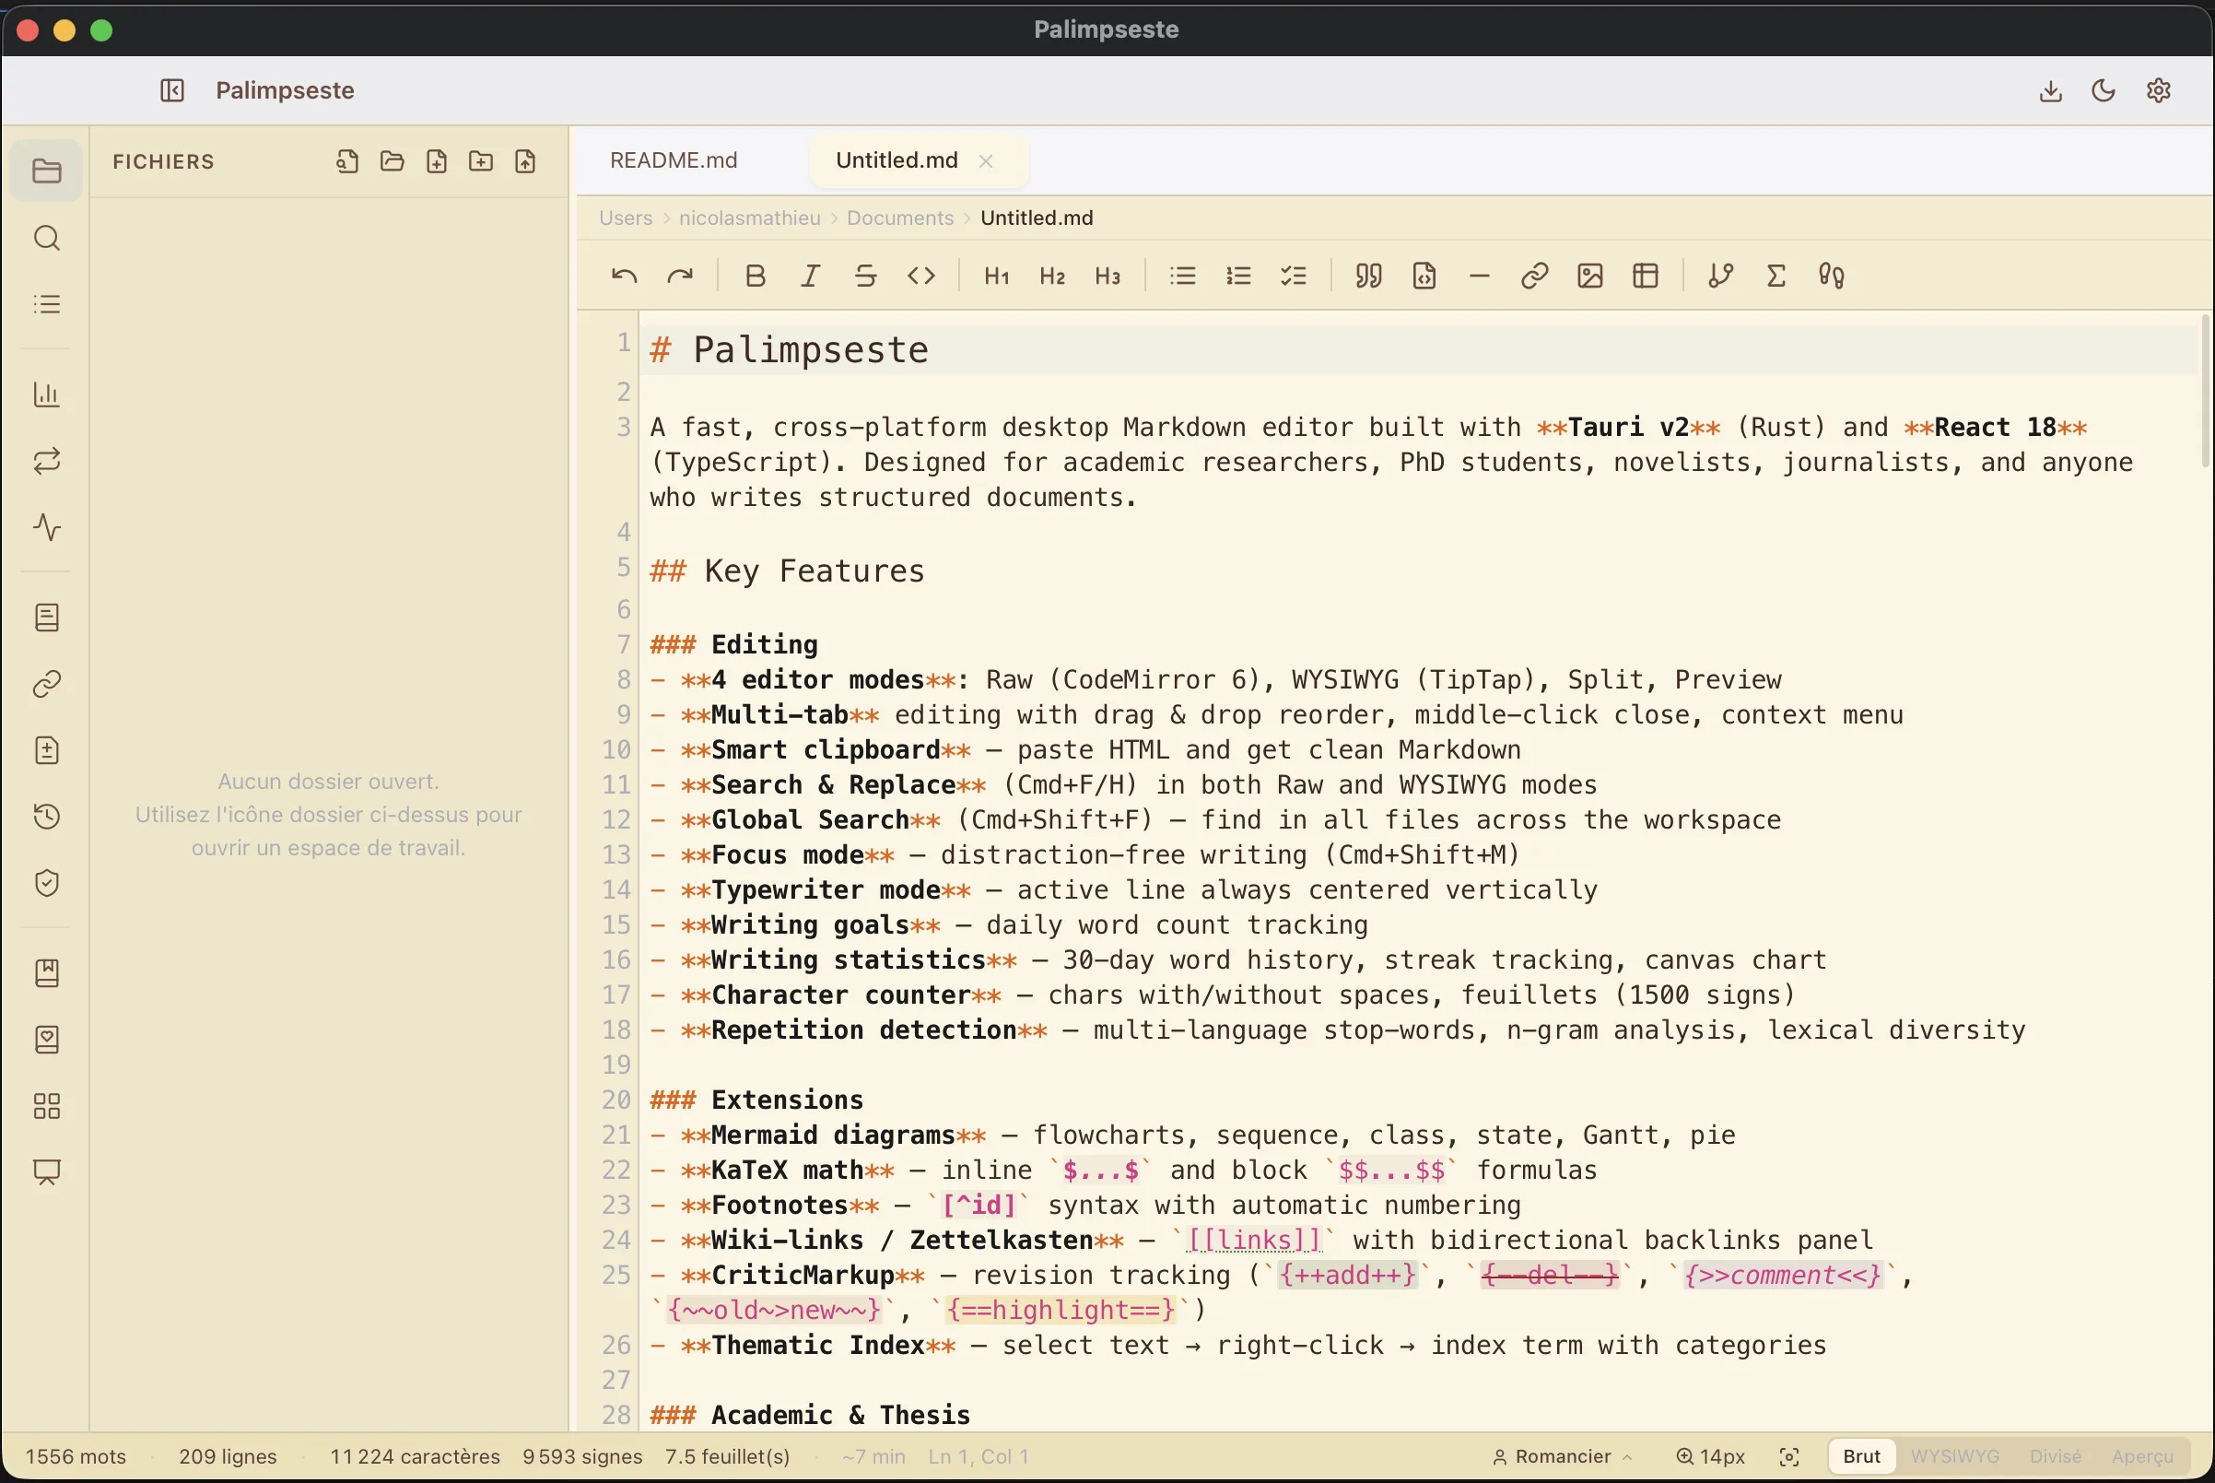Viewport: 2215px width, 1483px height.
Task: Open the search panel in the sidebar
Action: click(x=46, y=238)
